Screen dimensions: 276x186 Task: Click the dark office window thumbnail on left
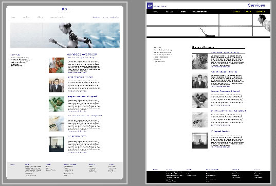(x=57, y=144)
